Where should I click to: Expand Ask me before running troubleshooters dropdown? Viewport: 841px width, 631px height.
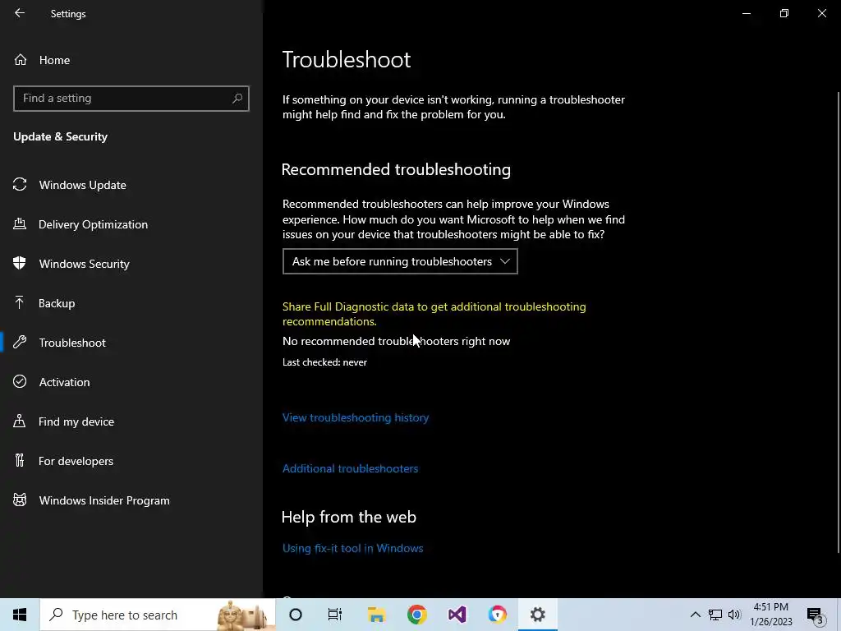pos(400,261)
